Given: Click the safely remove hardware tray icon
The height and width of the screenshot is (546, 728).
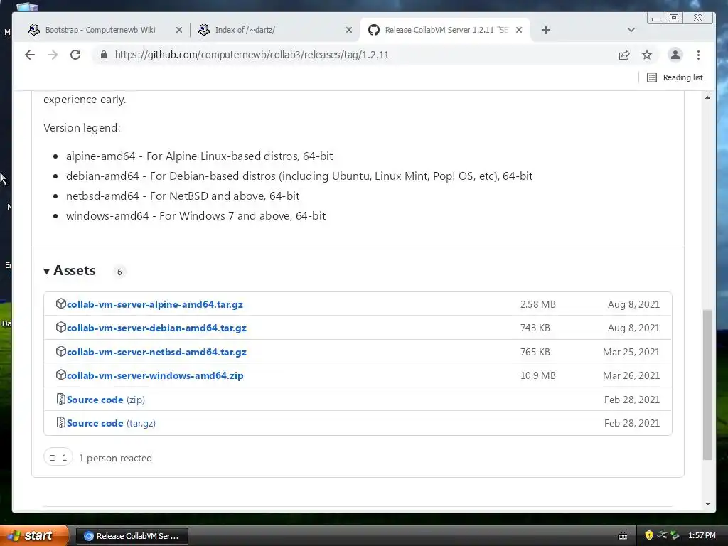Looking at the screenshot, I should coord(675,535).
